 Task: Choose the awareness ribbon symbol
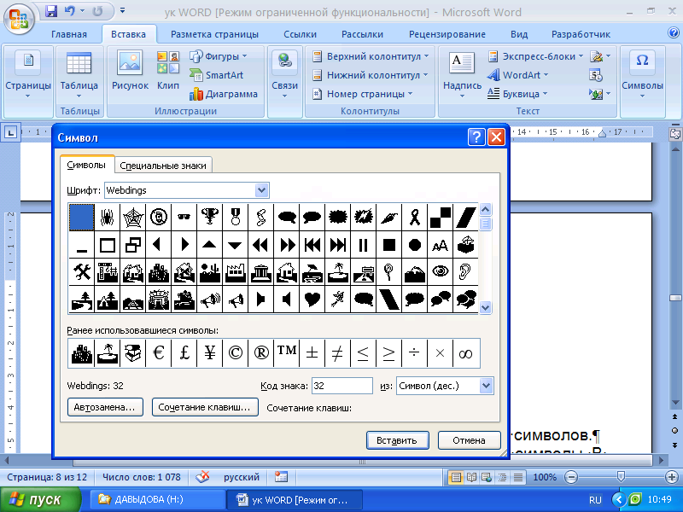tap(415, 217)
